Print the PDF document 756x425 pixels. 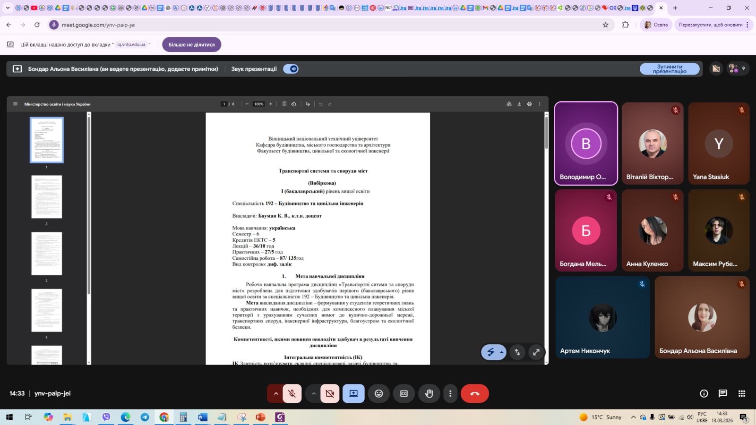click(529, 104)
